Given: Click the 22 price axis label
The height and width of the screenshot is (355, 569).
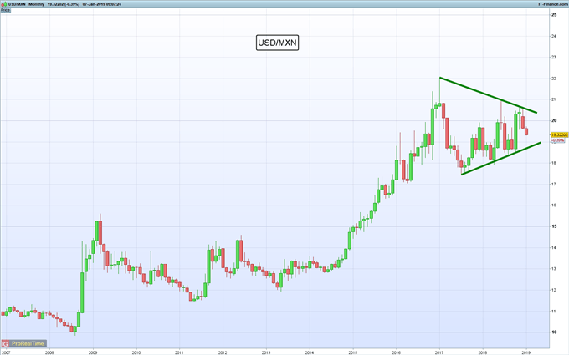Looking at the screenshot, I should (x=554, y=79).
